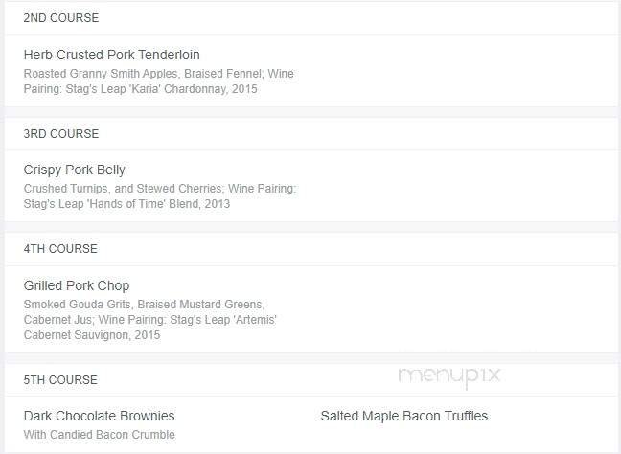Select the Salted Maple Bacon Truffles item

click(x=404, y=416)
